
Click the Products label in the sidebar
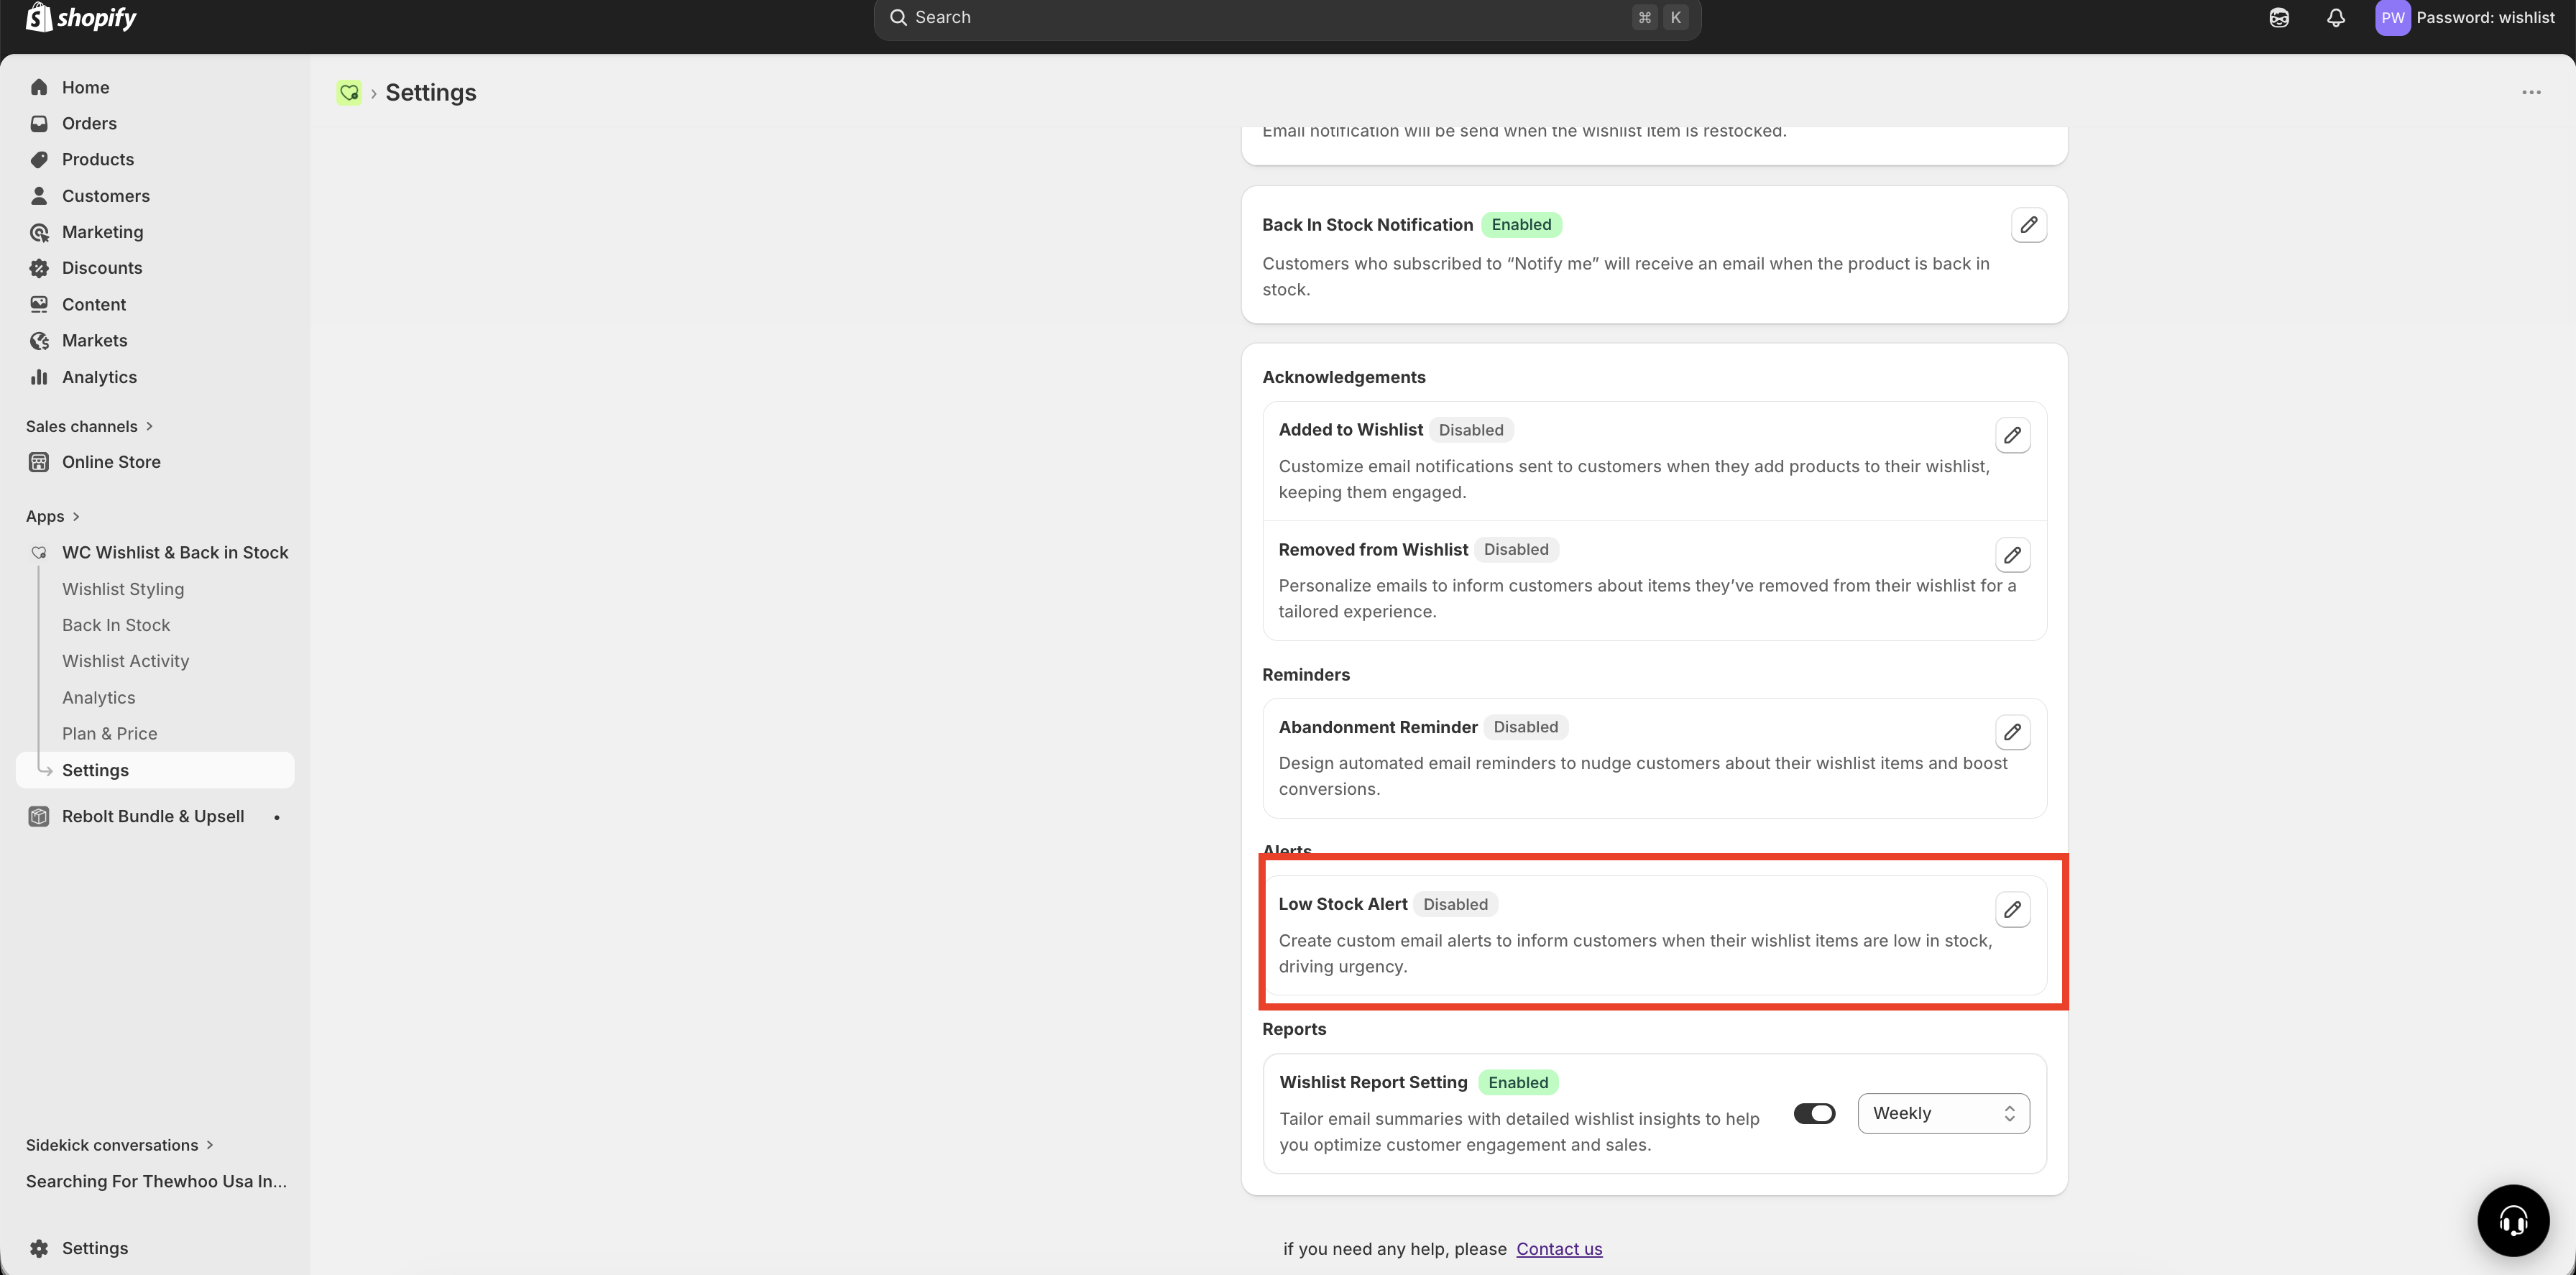98,159
